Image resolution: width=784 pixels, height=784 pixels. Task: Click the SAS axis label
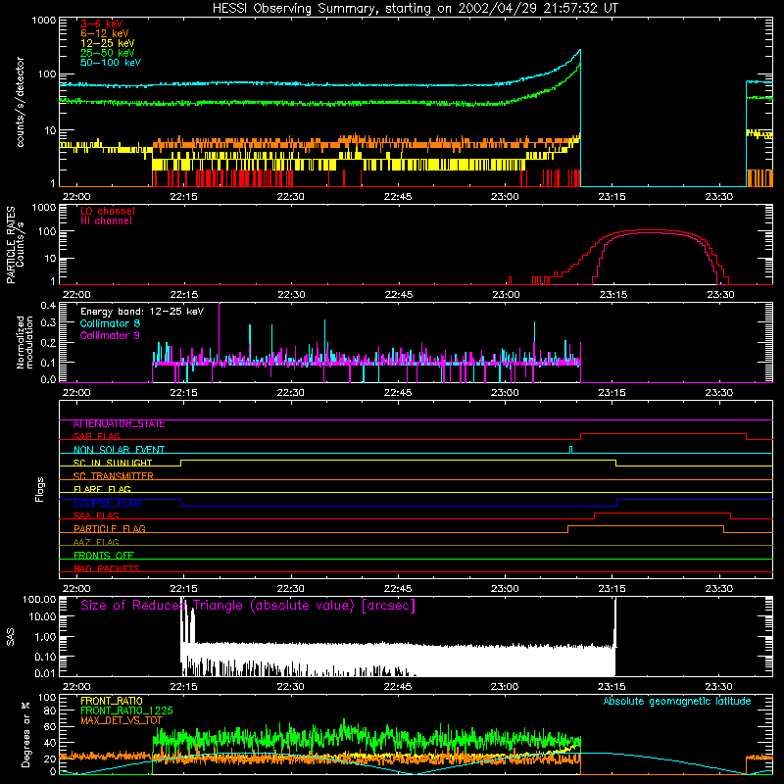pyautogui.click(x=11, y=637)
